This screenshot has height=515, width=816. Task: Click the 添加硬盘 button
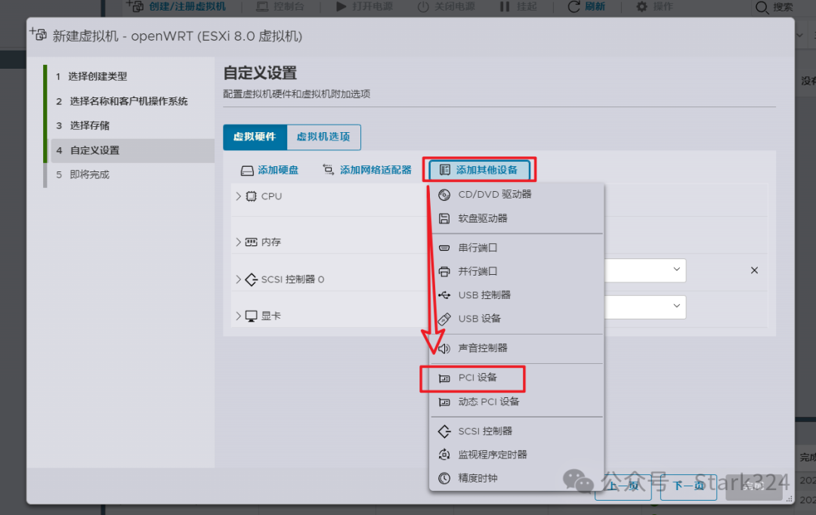[x=270, y=170]
